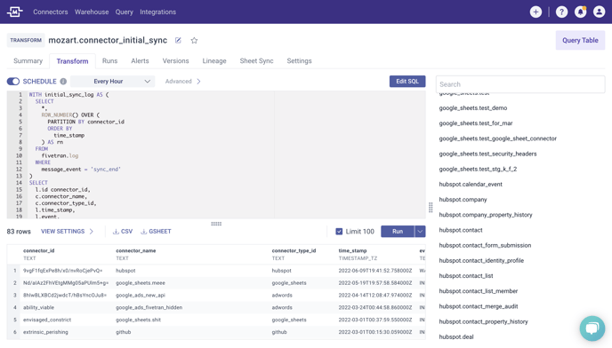Star mozart.connector_initial_sync as a favorite

coord(194,40)
